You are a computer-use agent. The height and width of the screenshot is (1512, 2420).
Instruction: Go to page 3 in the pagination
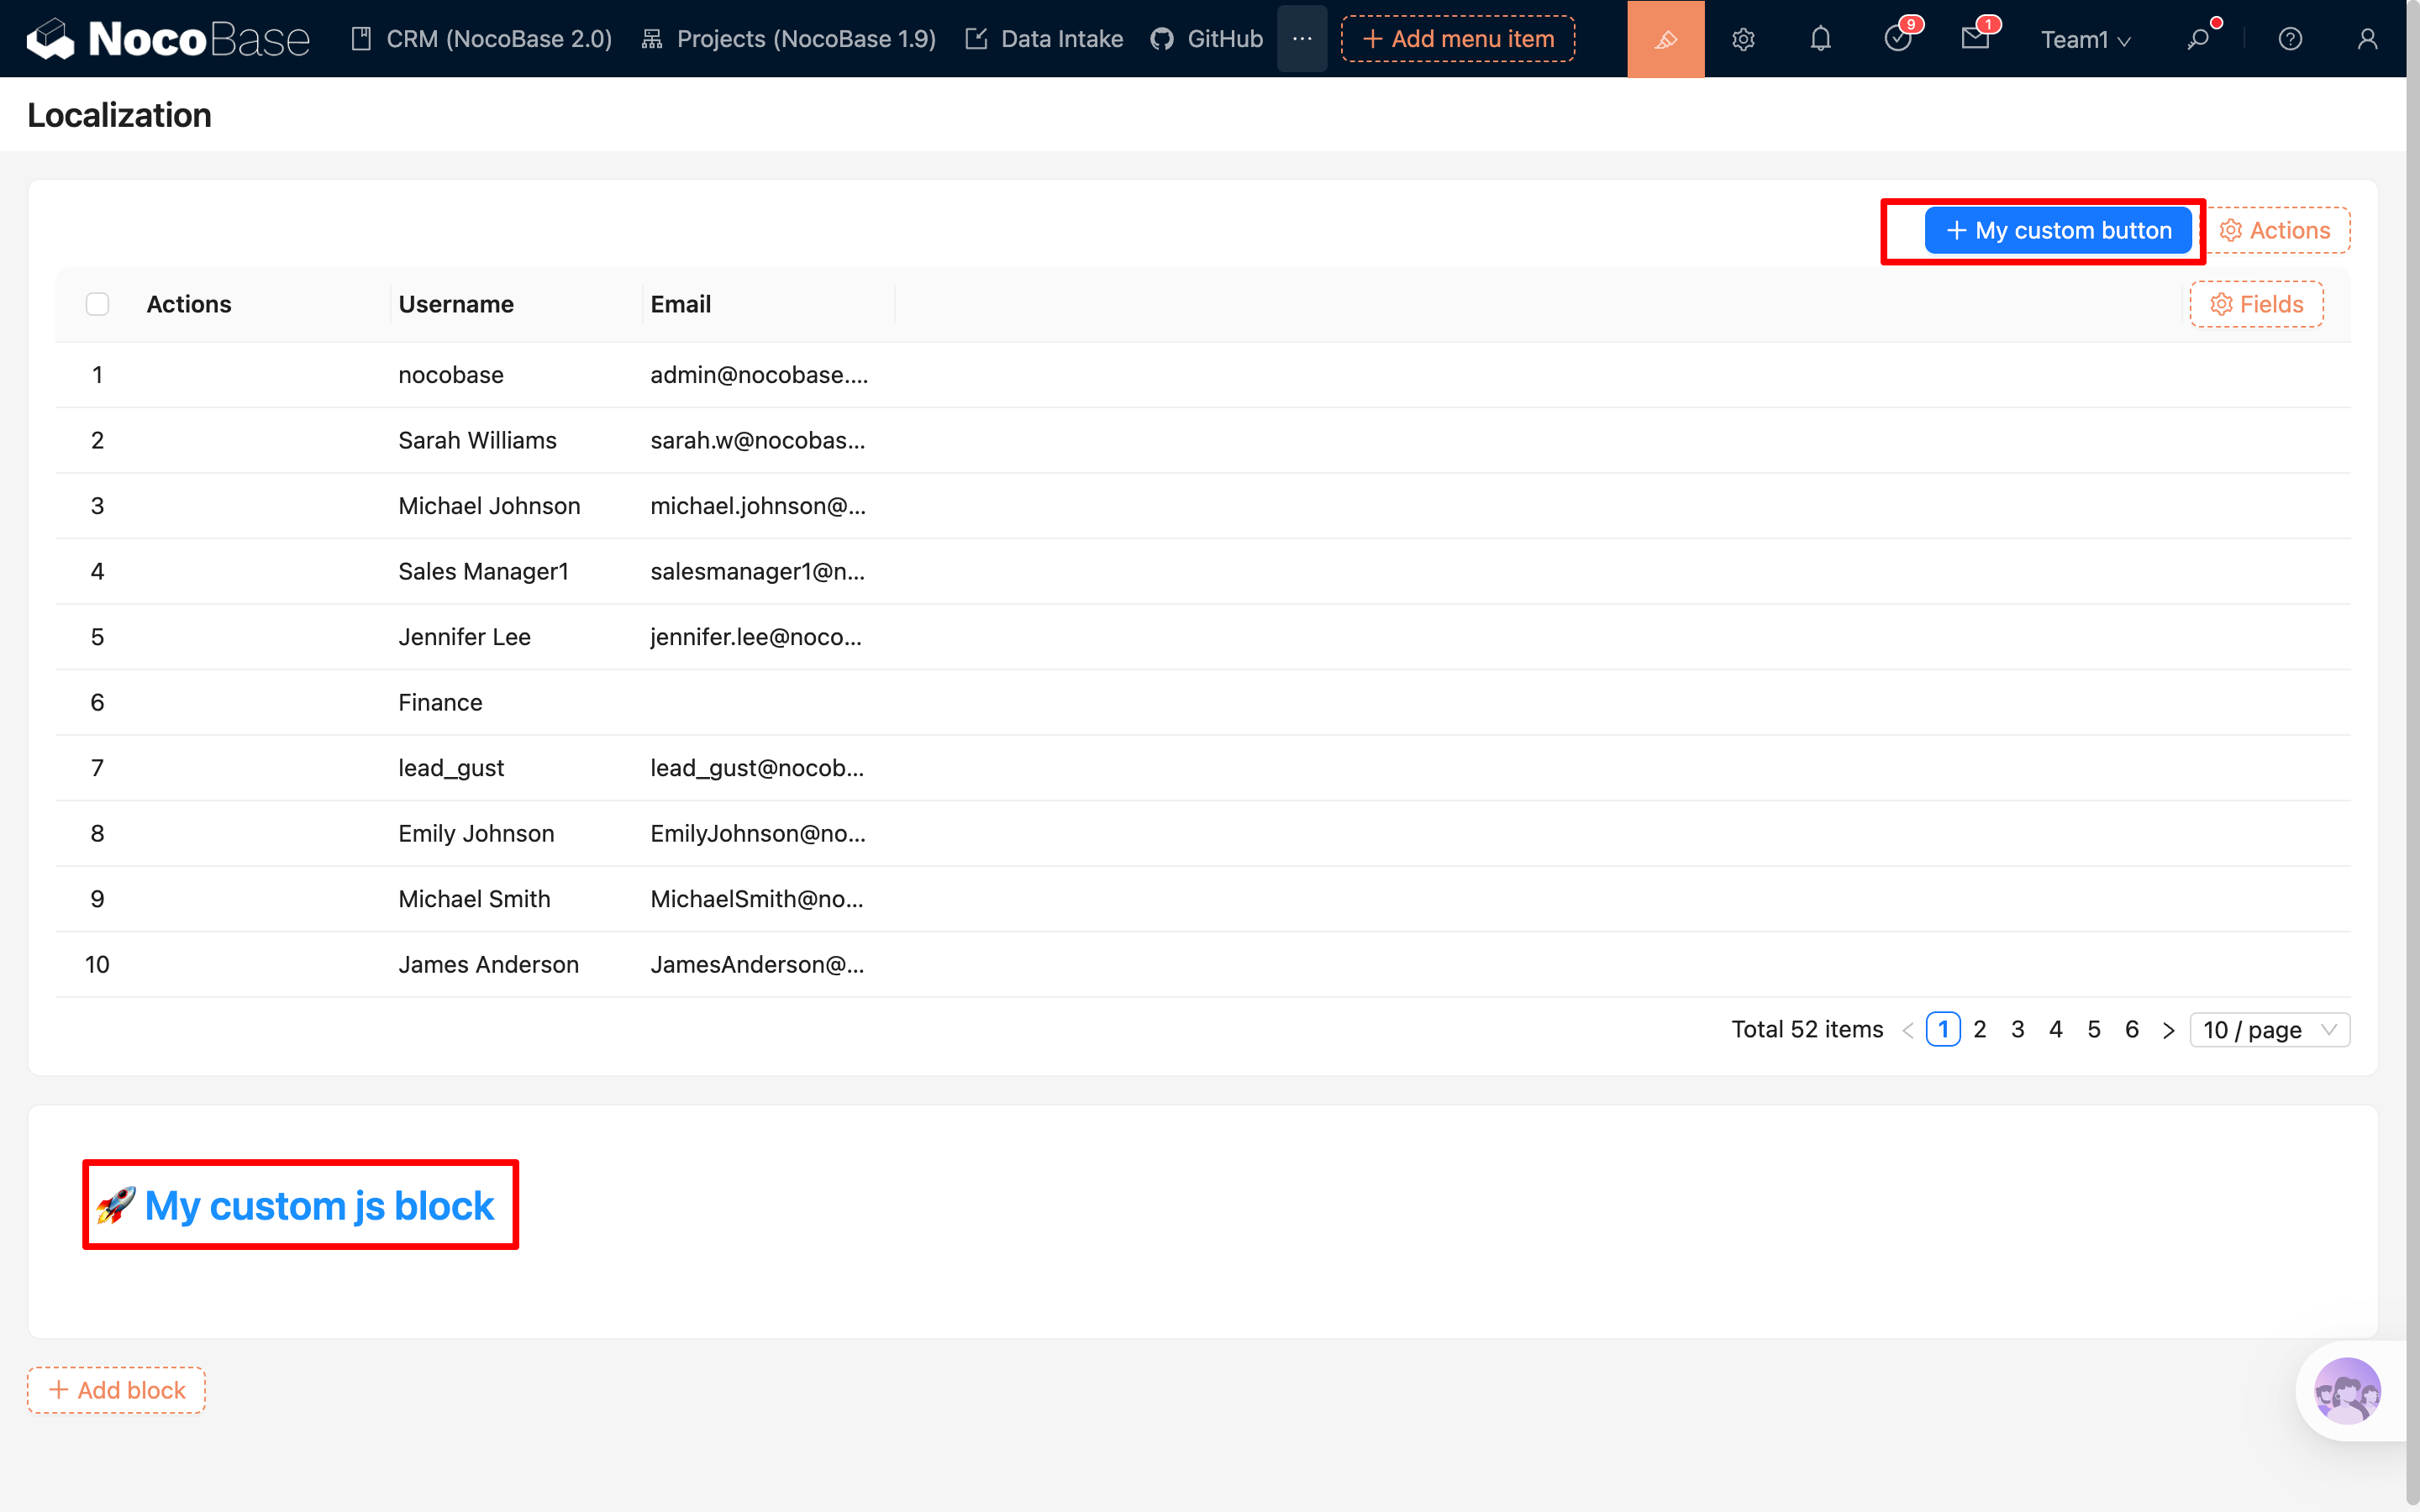(2017, 1029)
